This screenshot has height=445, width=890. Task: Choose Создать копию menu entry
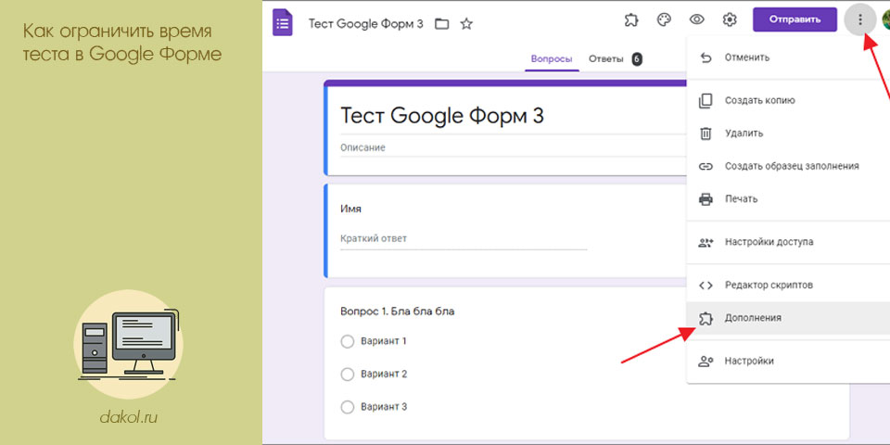pyautogui.click(x=788, y=100)
